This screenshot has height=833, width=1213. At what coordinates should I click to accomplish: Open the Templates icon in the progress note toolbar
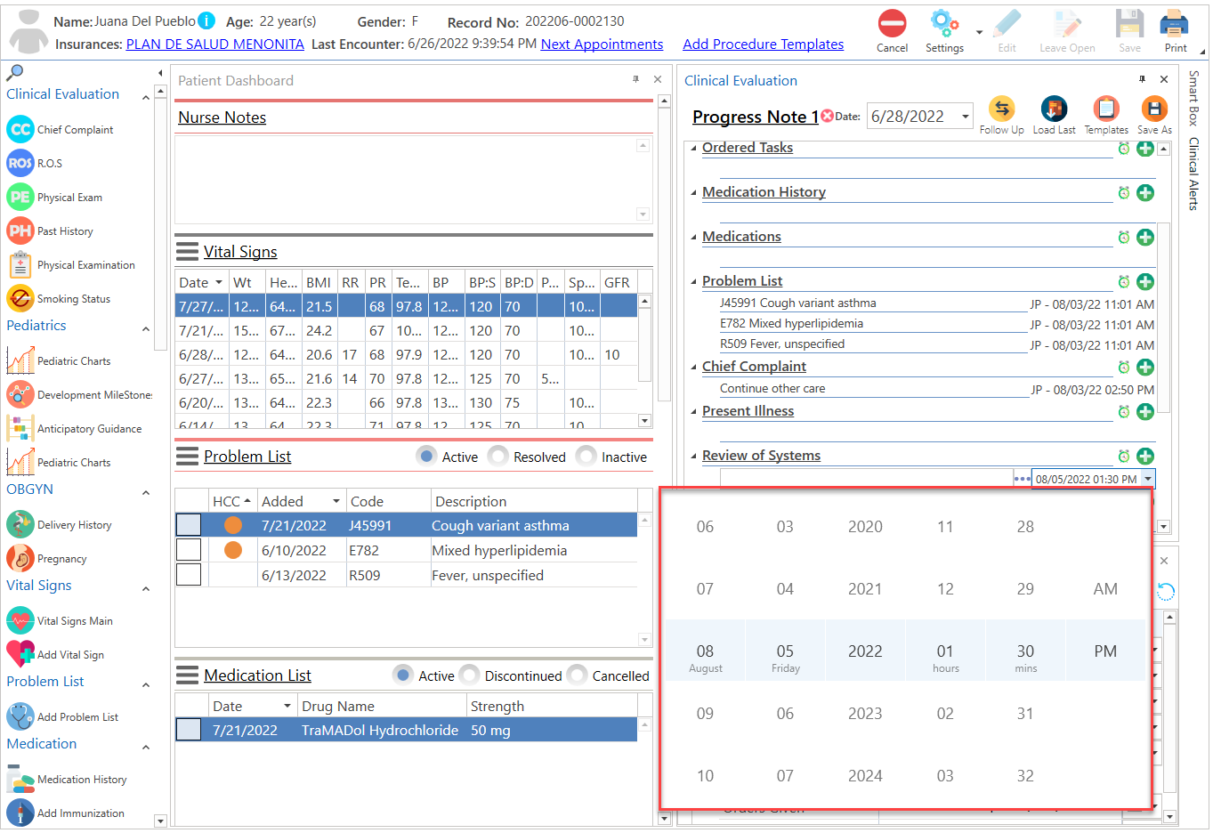(x=1105, y=114)
